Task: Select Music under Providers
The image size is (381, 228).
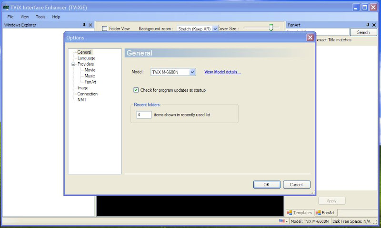Action: point(90,76)
